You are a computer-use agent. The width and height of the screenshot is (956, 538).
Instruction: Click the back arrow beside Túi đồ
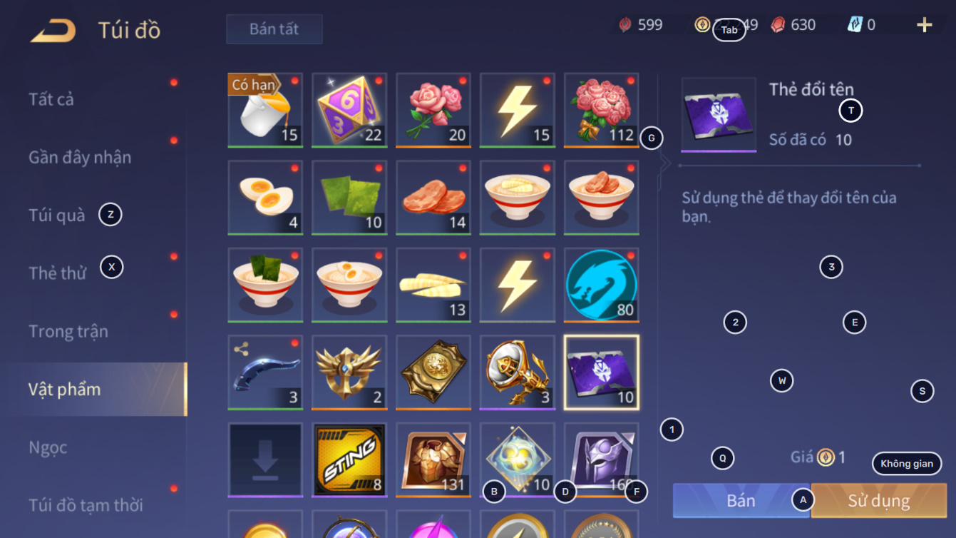point(53,31)
